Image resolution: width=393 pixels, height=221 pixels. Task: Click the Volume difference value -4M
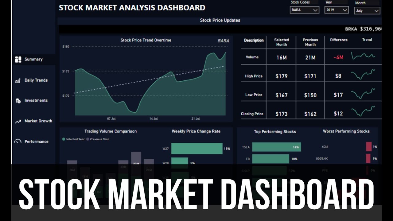338,57
